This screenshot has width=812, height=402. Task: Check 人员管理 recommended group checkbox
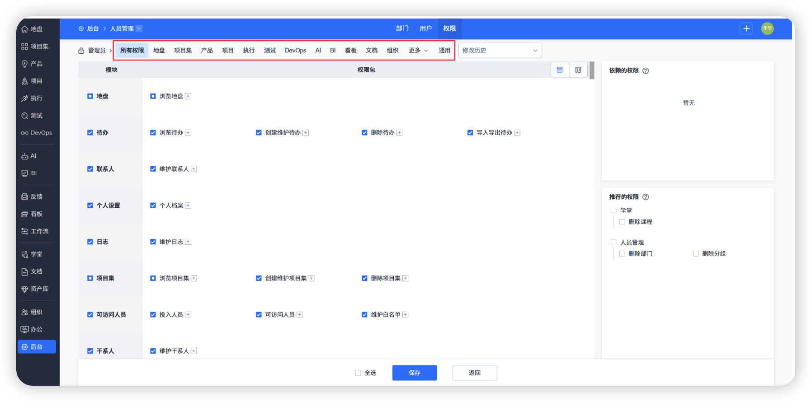(614, 243)
